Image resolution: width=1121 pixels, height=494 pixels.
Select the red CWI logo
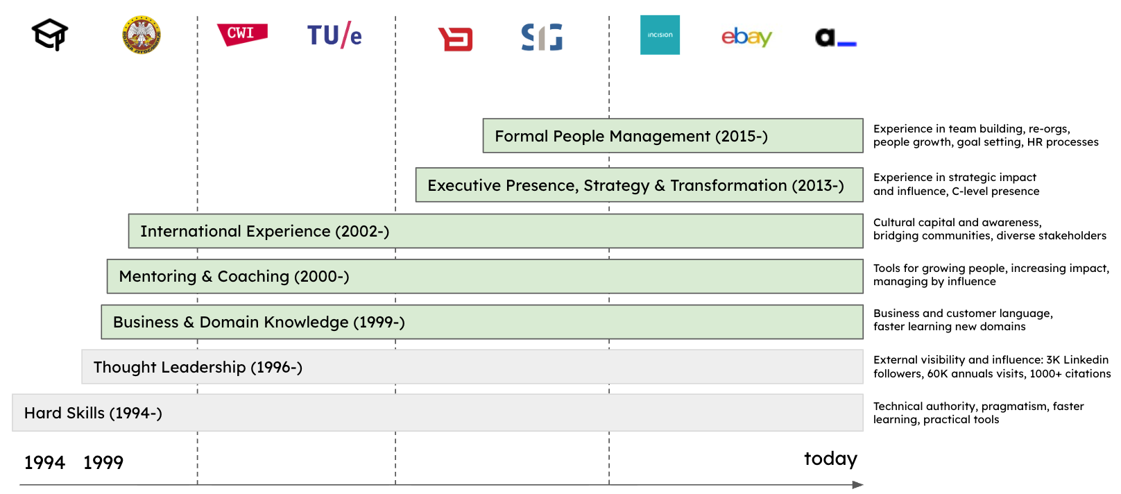coord(242,34)
